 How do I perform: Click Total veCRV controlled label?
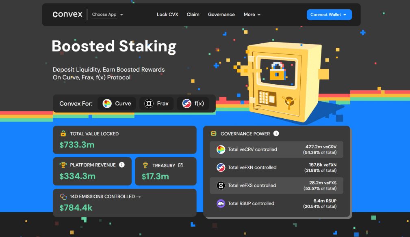pyautogui.click(x=252, y=149)
